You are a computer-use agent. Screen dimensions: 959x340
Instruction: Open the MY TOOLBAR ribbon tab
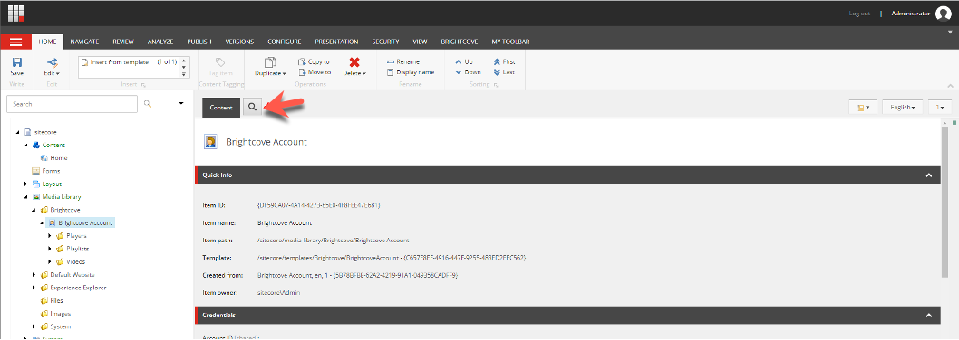coord(510,42)
